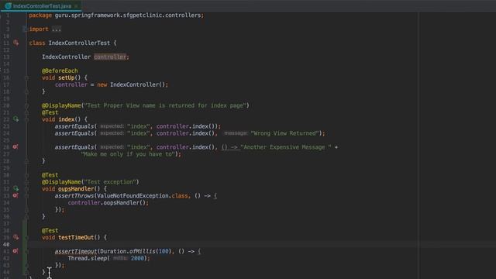Expand the folded '...' placeholder after import
Screen dimensions: 496x279
pos(57,29)
